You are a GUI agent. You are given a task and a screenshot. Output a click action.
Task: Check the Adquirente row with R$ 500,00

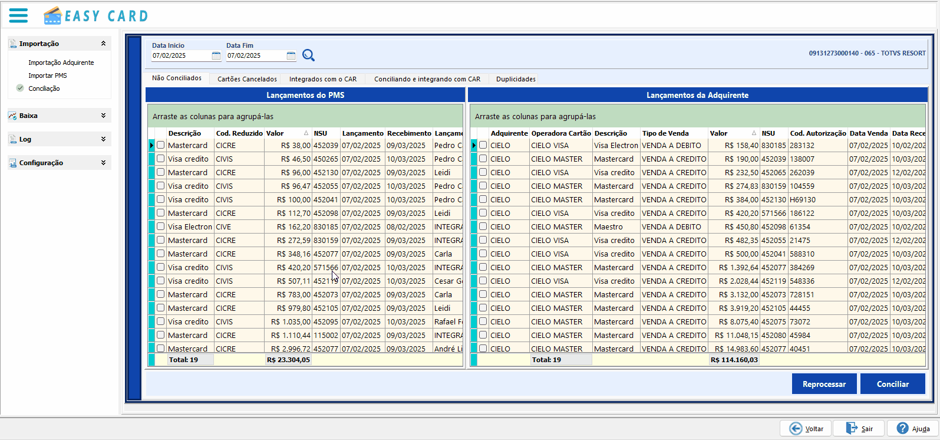point(483,254)
